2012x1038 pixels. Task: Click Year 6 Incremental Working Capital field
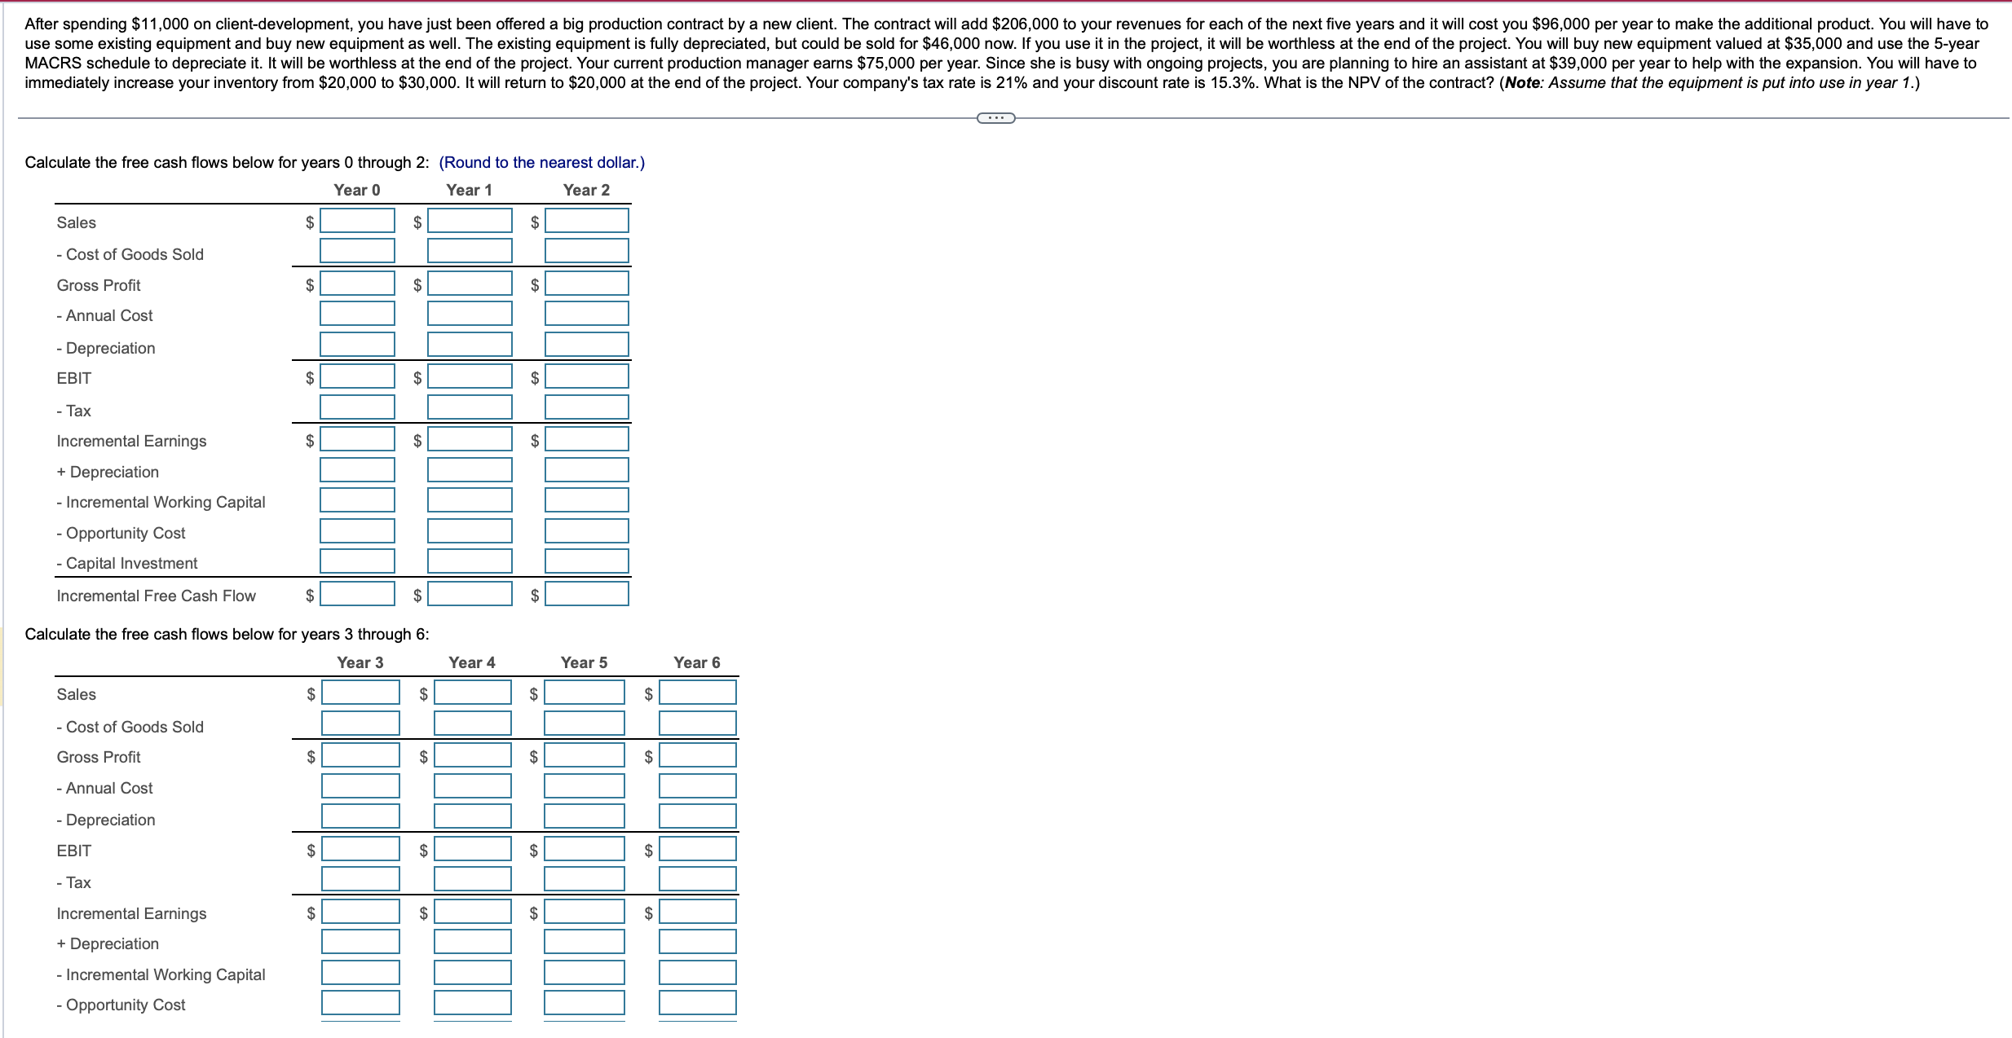click(x=697, y=973)
